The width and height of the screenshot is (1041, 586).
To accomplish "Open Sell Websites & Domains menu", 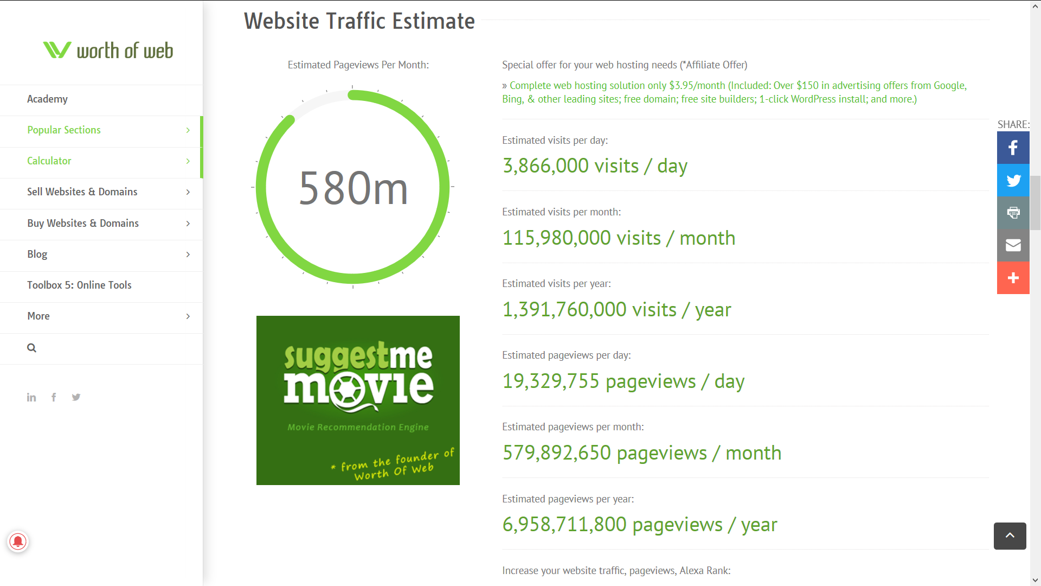I will (101, 192).
